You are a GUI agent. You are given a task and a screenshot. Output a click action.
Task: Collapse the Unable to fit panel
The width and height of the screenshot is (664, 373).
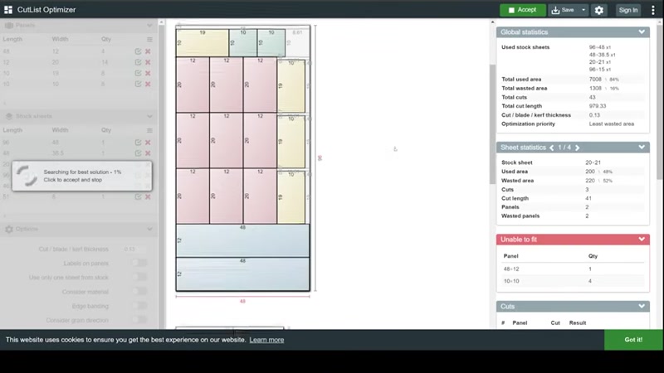pyautogui.click(x=642, y=240)
